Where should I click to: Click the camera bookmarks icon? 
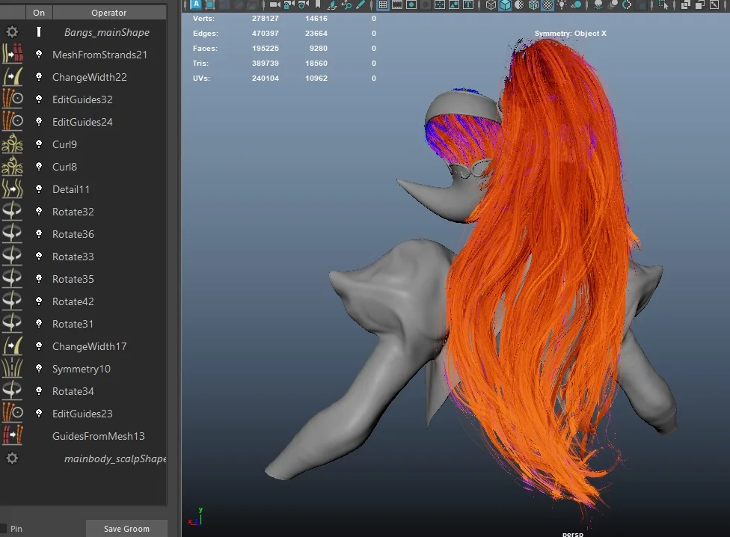point(318,4)
